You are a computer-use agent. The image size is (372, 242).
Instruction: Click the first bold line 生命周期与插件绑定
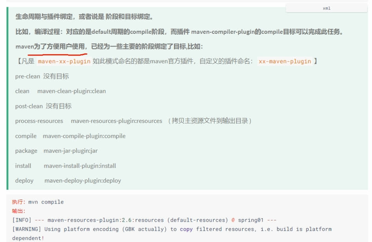84,16
